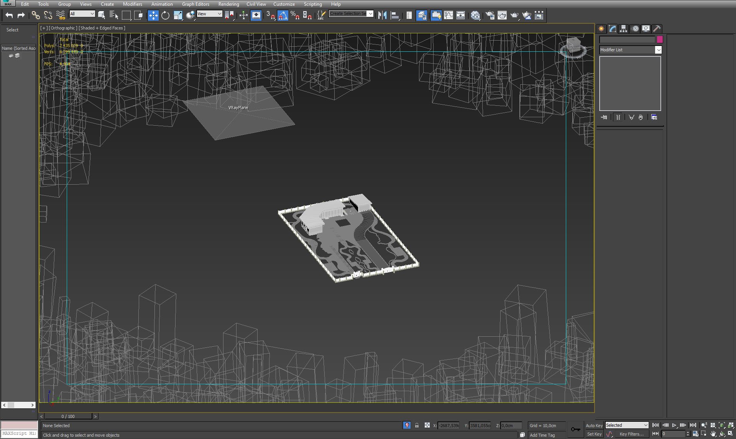
Task: Click the Add Time Tag field
Action: (x=546, y=435)
